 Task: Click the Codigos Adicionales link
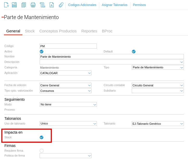tap(82, 5)
